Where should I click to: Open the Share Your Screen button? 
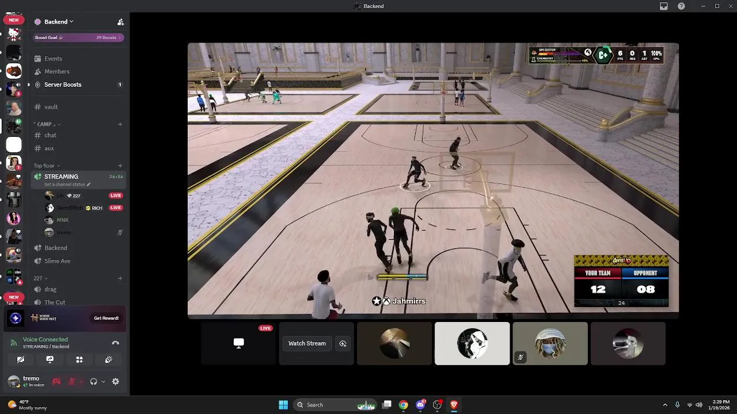tap(50, 359)
